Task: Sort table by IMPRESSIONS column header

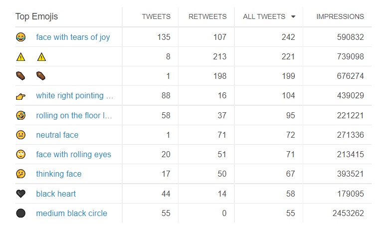Action: point(340,17)
